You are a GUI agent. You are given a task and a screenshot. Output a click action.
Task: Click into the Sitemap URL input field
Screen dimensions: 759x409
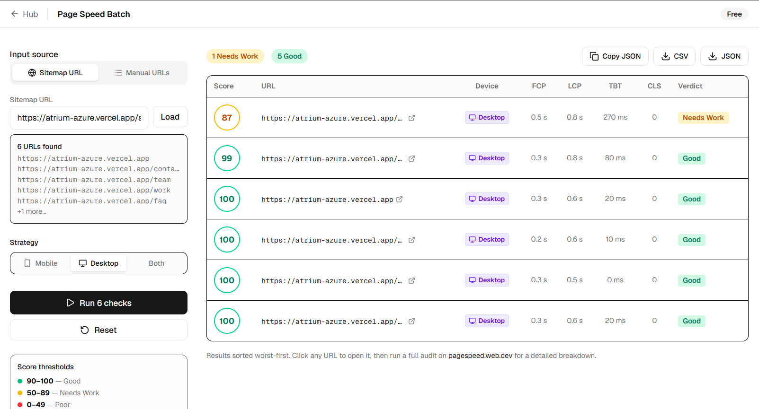pyautogui.click(x=79, y=118)
